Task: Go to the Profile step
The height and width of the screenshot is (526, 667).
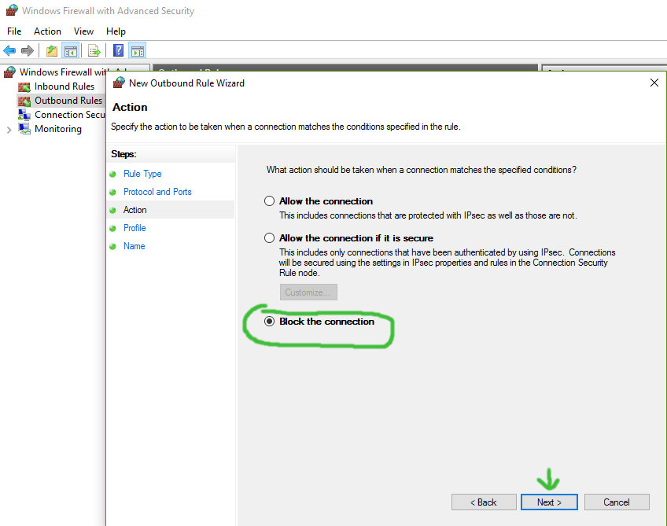Action: pos(135,228)
